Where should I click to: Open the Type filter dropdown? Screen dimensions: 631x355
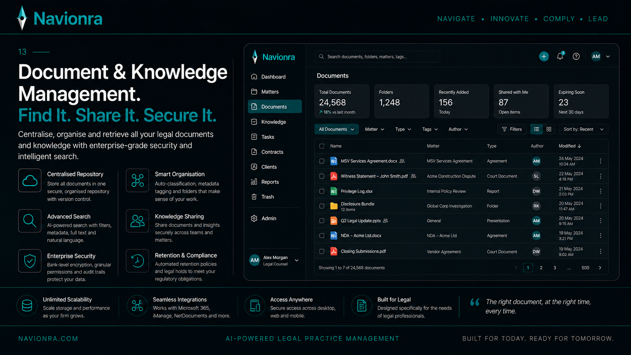pyautogui.click(x=403, y=129)
